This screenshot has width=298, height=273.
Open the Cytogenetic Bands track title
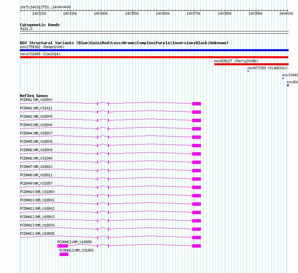point(40,25)
